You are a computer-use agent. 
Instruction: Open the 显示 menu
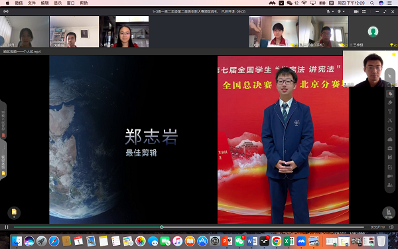58,3
